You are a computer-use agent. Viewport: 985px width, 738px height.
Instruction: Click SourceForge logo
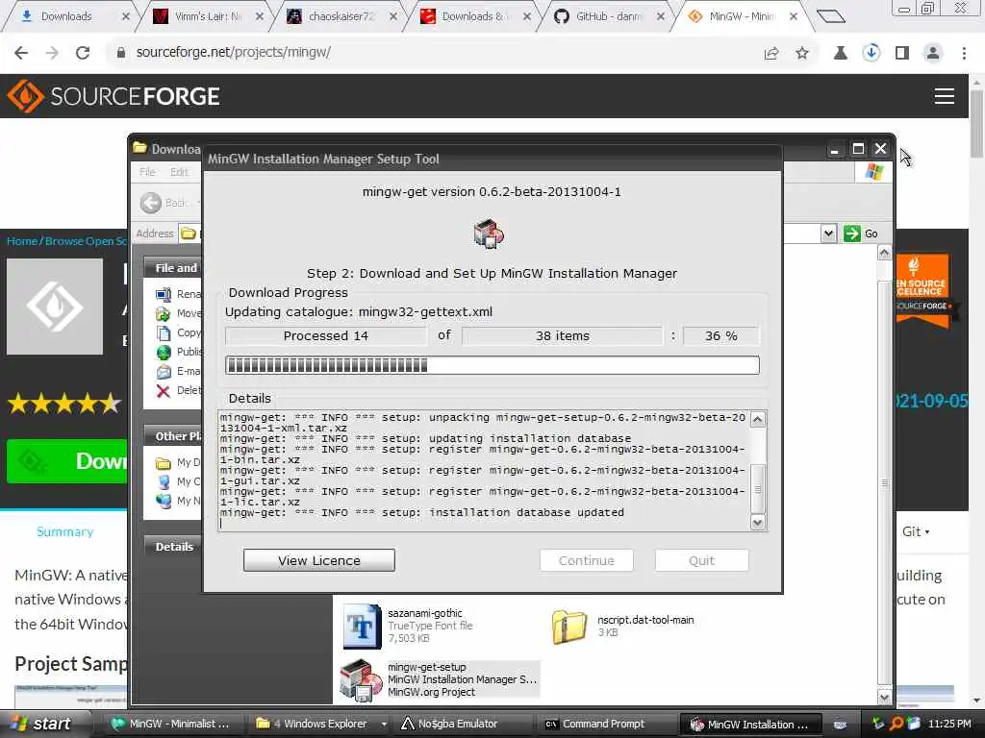tap(114, 96)
